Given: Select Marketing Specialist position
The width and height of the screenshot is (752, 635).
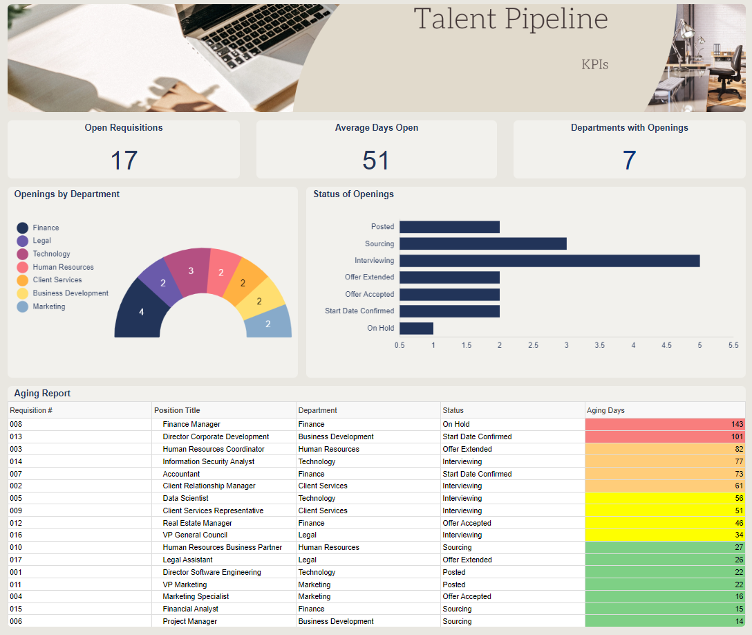Looking at the screenshot, I should 196,596.
